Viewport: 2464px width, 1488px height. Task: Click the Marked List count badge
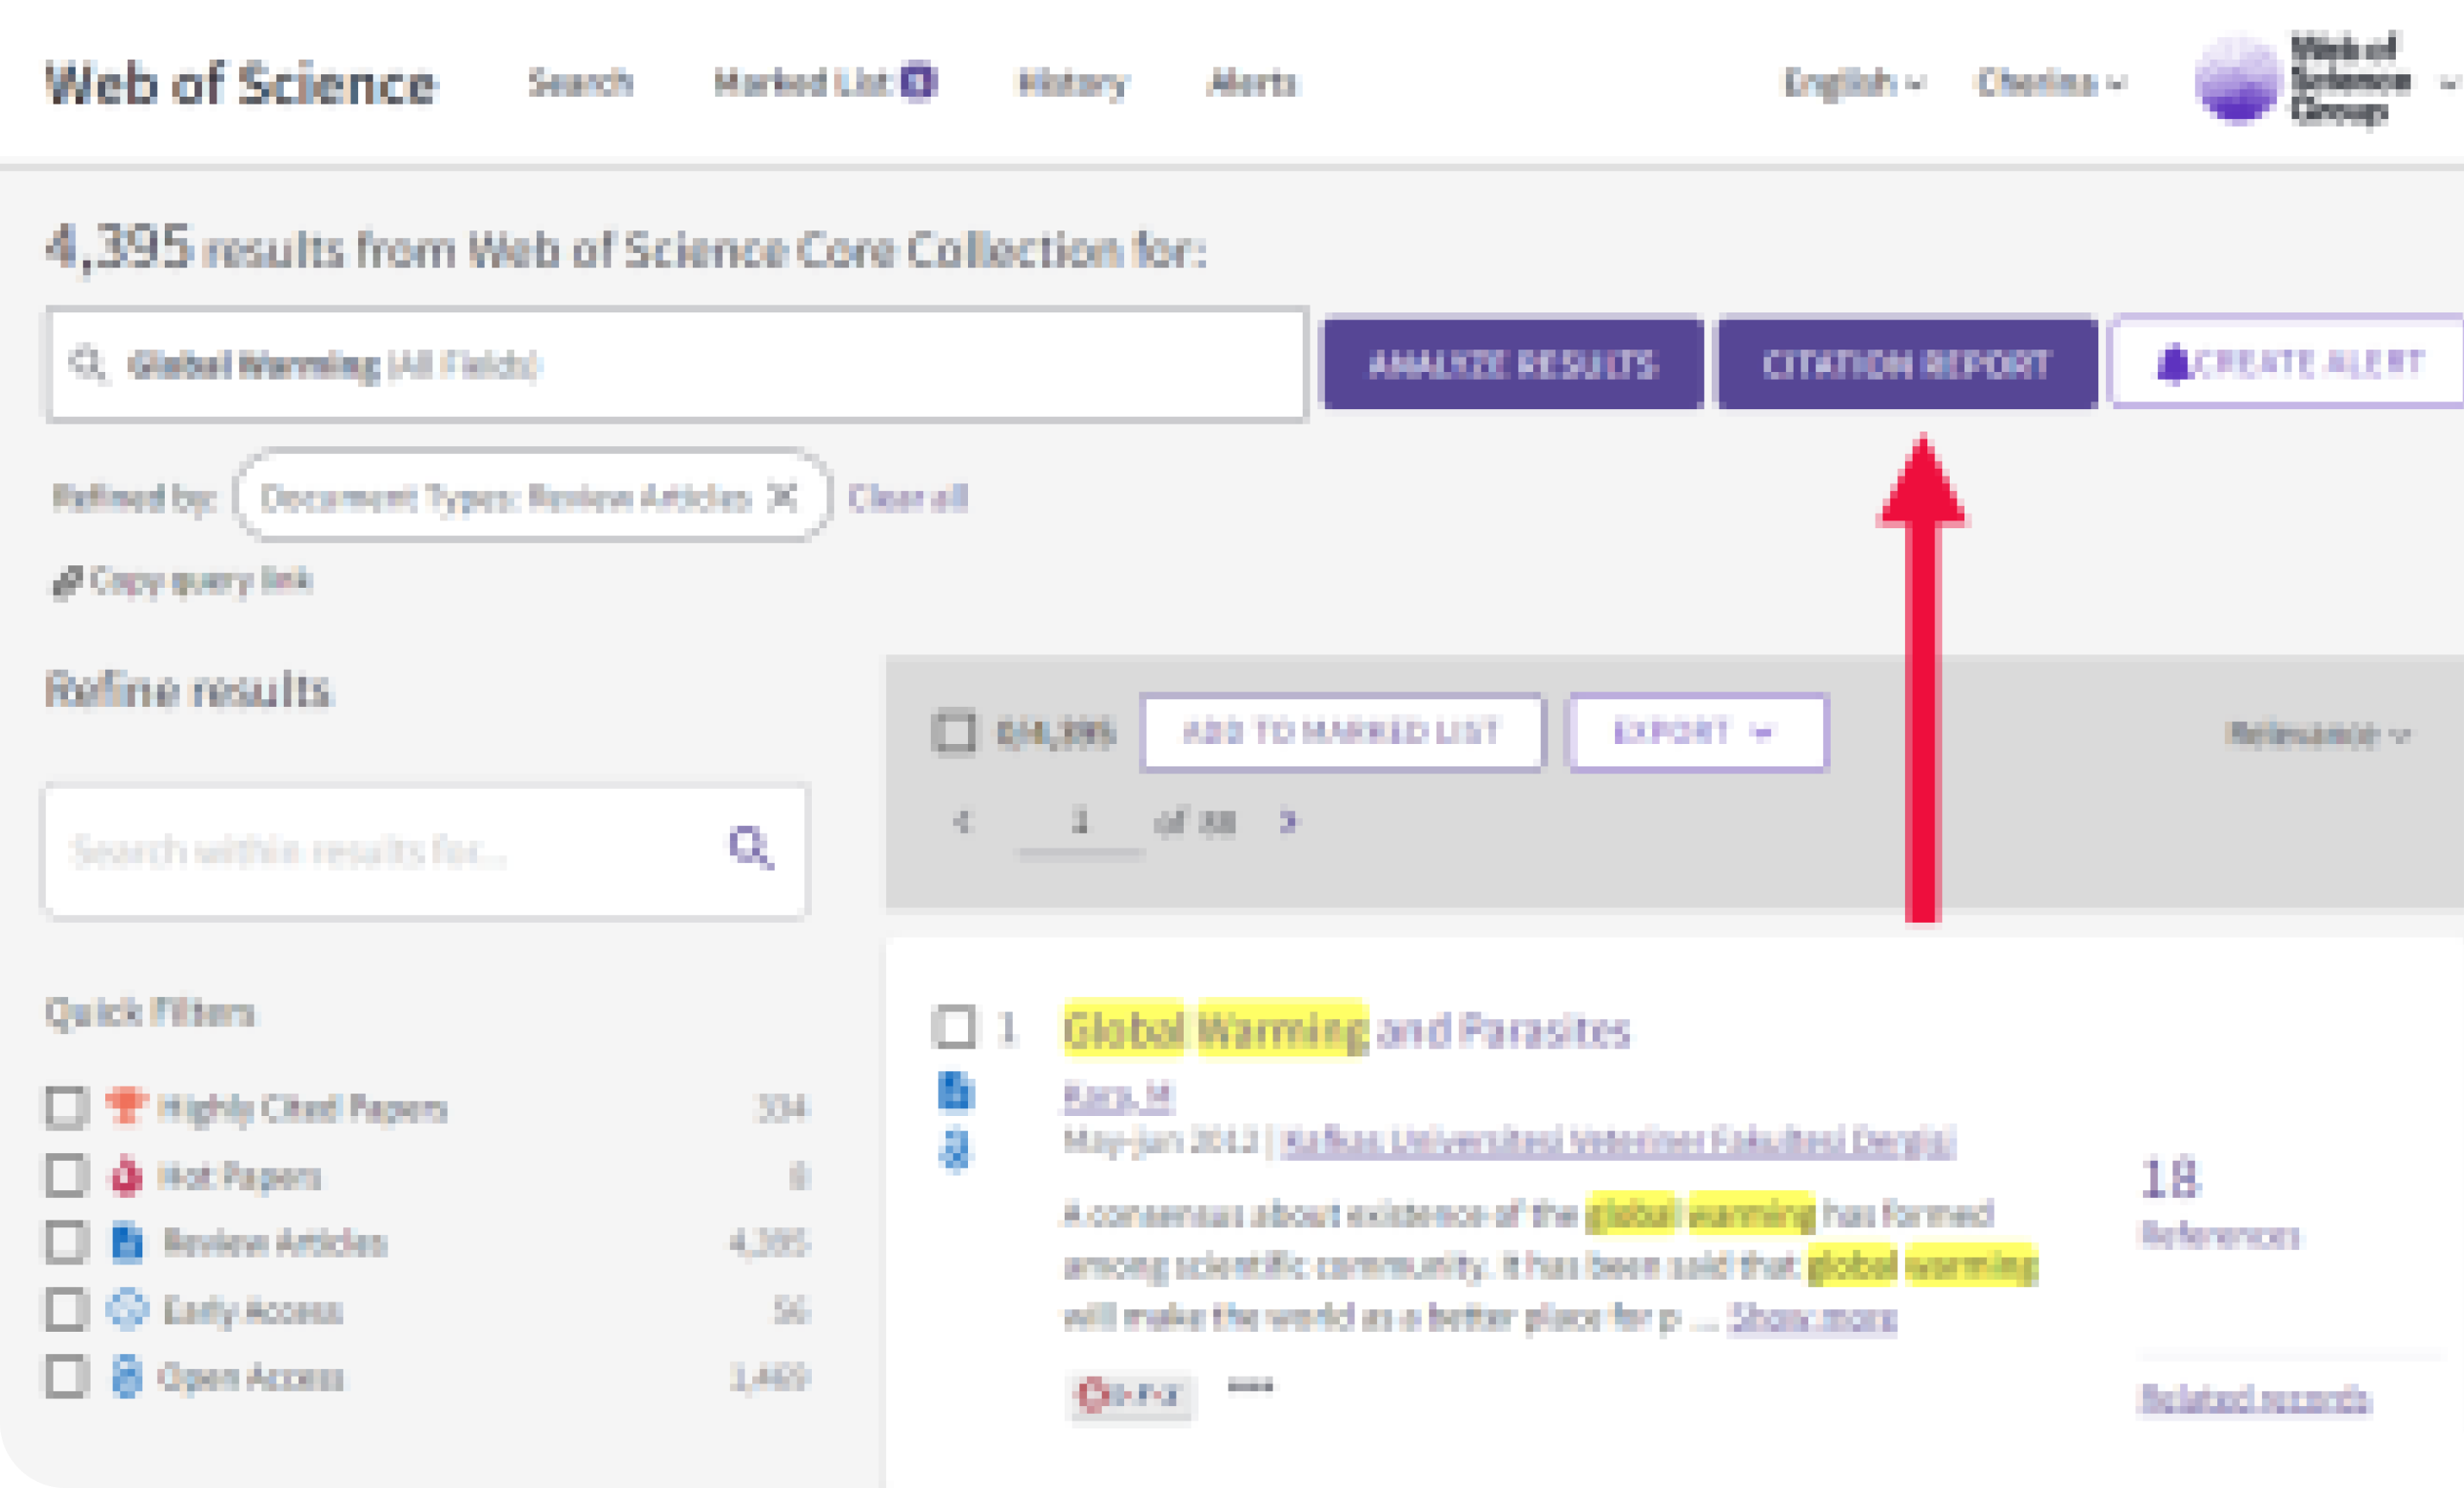pyautogui.click(x=918, y=81)
